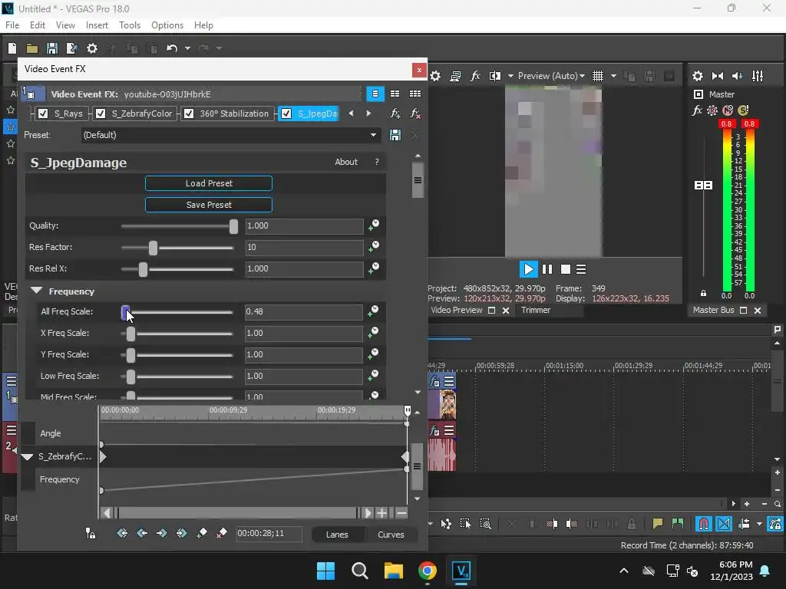Toggle animation for All Freq Scale parameter
This screenshot has width=786, height=589.
[x=374, y=311]
